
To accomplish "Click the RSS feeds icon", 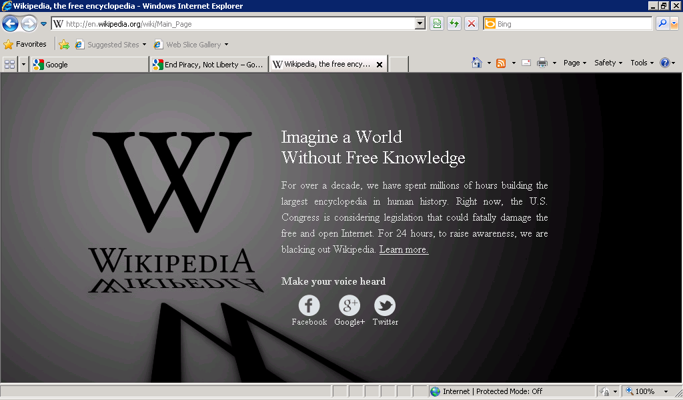I will (x=502, y=63).
